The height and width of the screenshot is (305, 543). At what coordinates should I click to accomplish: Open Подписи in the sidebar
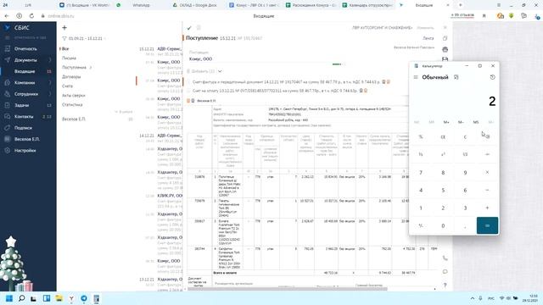click(x=23, y=128)
